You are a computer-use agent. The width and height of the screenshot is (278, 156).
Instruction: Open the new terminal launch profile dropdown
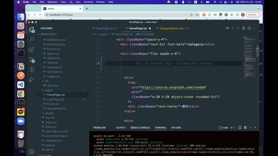[x=235, y=127]
